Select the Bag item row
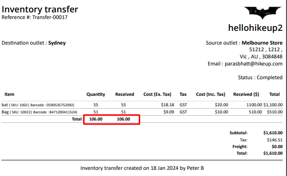Screen dimensions: 287x176 (x=142, y=112)
